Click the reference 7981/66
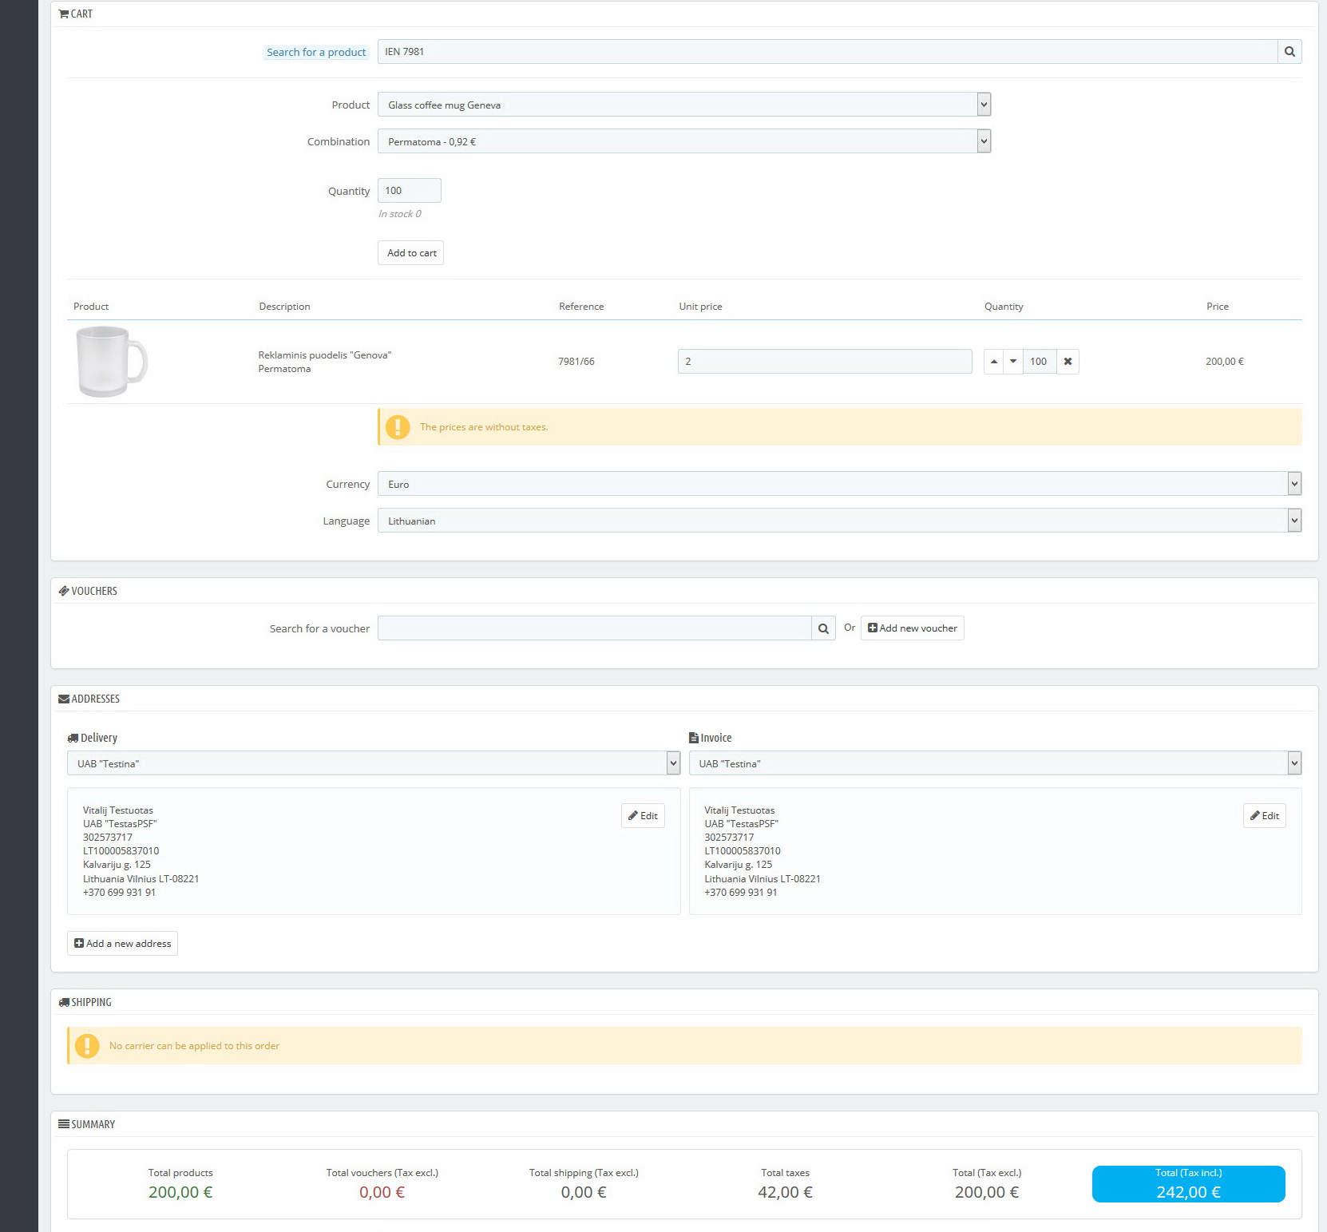The width and height of the screenshot is (1327, 1232). (576, 362)
